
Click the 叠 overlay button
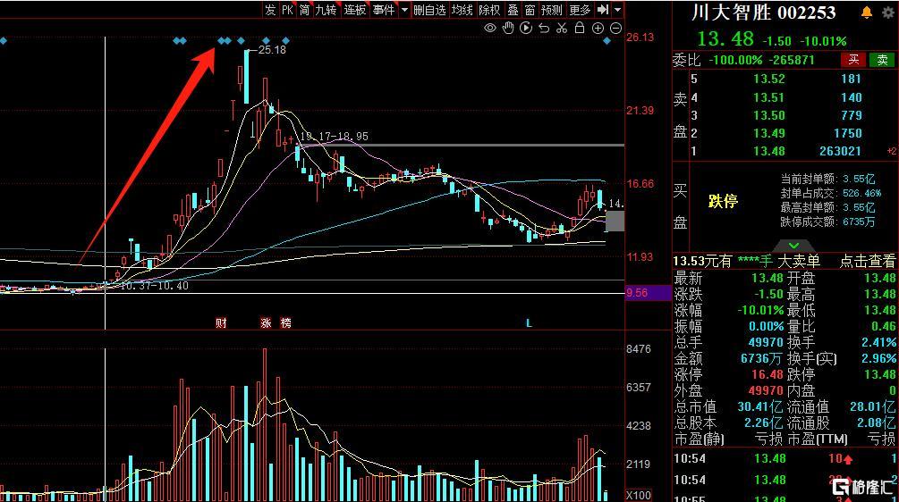(x=513, y=9)
